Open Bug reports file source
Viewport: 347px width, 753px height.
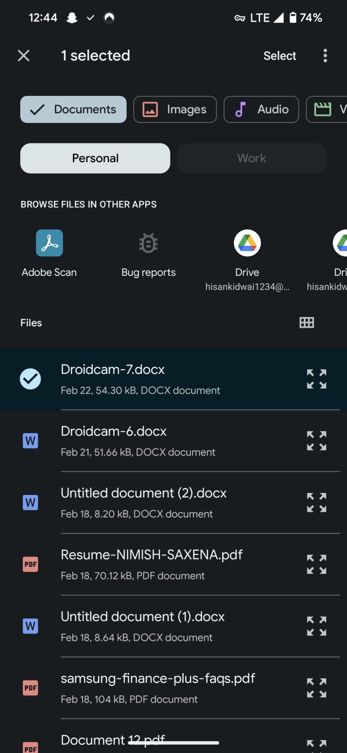[148, 253]
